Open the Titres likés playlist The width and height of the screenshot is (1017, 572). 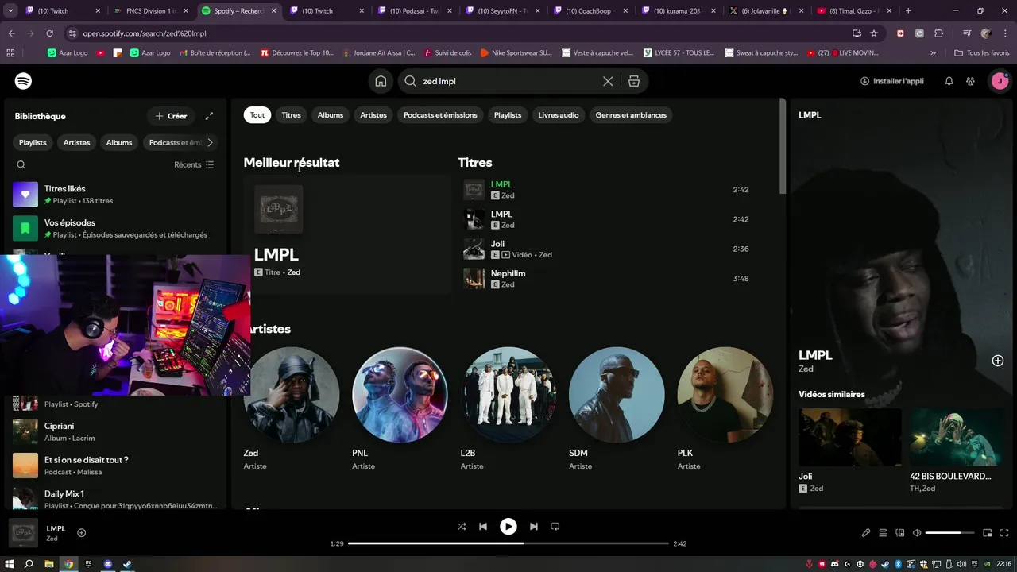[x=115, y=194]
